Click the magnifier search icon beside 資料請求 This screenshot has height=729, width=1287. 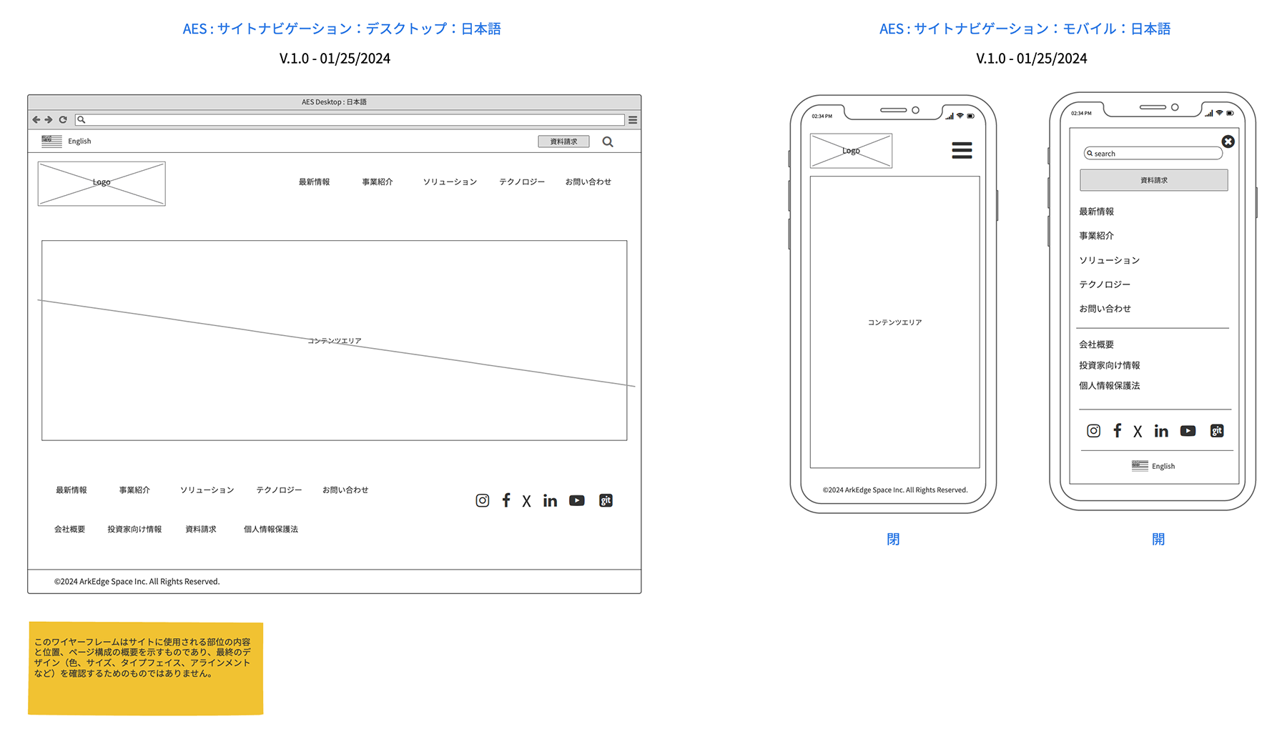coord(608,142)
